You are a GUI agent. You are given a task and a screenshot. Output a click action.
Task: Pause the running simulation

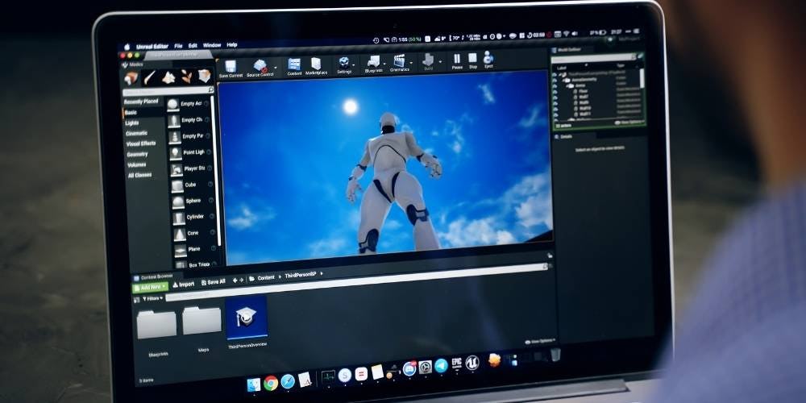pos(457,59)
